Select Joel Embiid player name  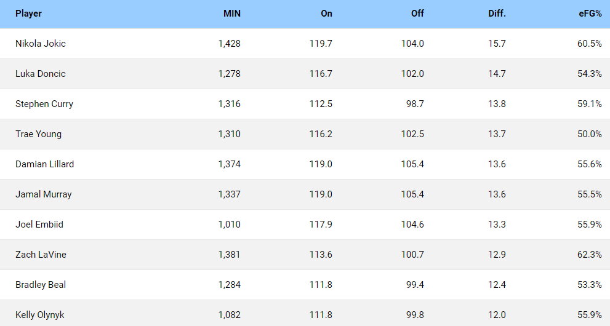(x=39, y=224)
